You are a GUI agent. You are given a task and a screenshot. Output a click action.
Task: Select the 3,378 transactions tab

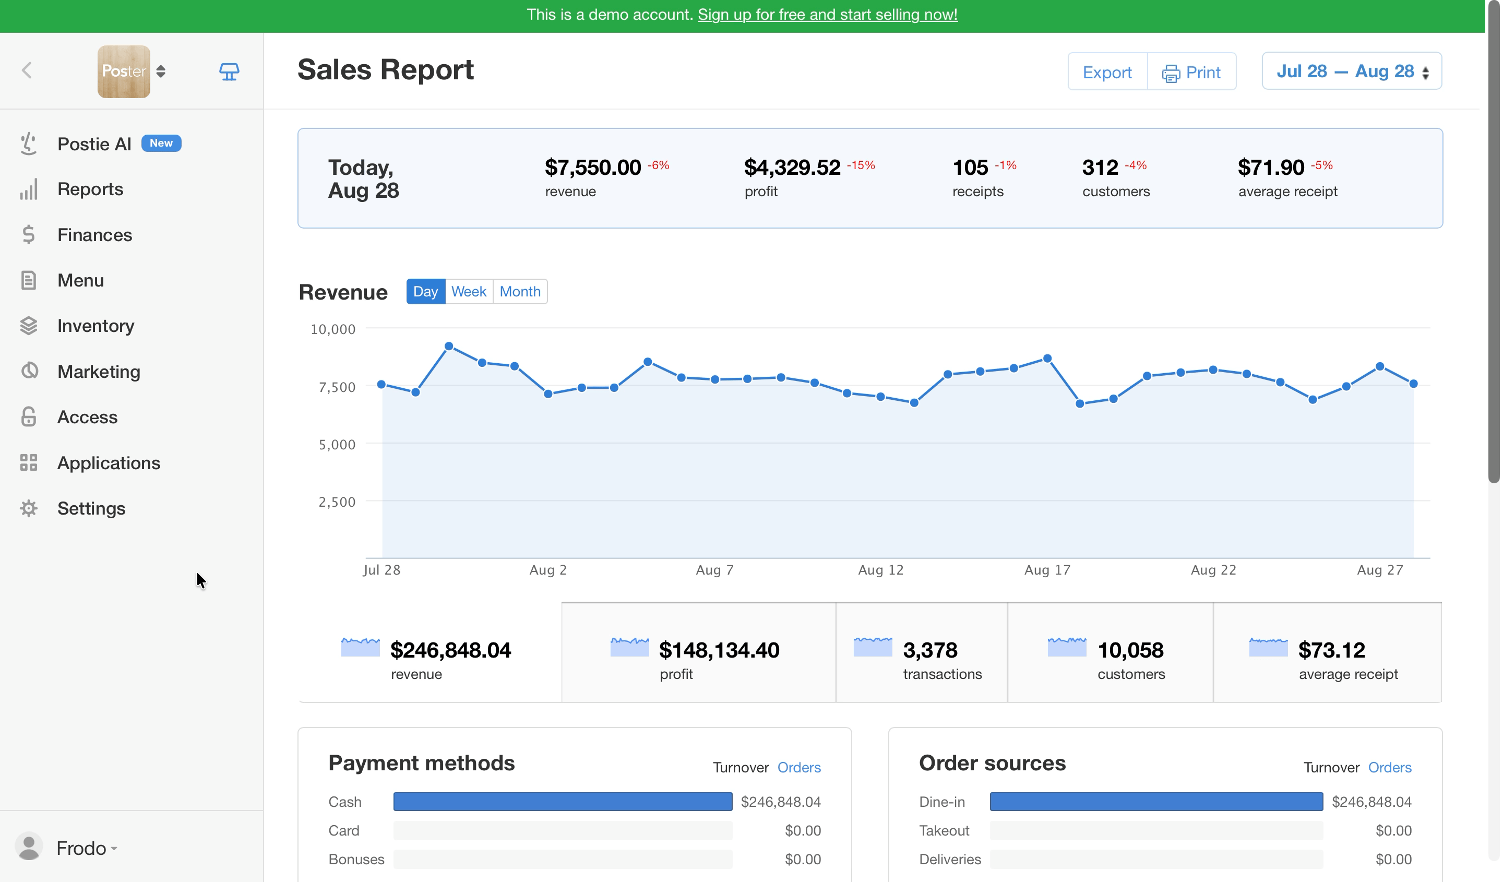922,652
